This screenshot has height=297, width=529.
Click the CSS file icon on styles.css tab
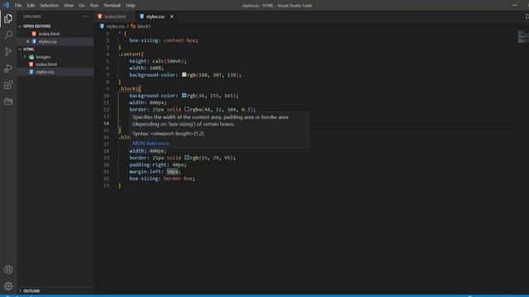pos(141,16)
